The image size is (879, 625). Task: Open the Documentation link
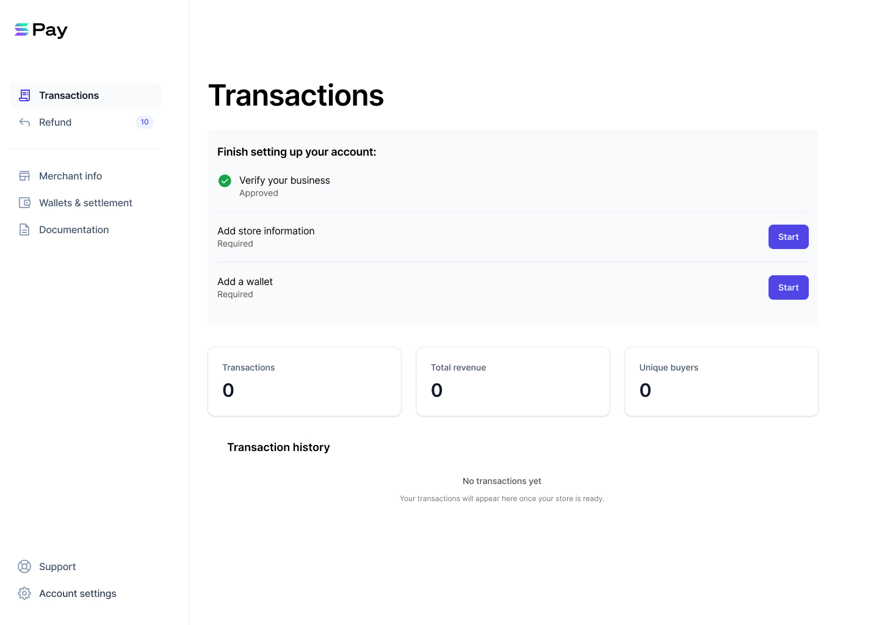coord(85,229)
